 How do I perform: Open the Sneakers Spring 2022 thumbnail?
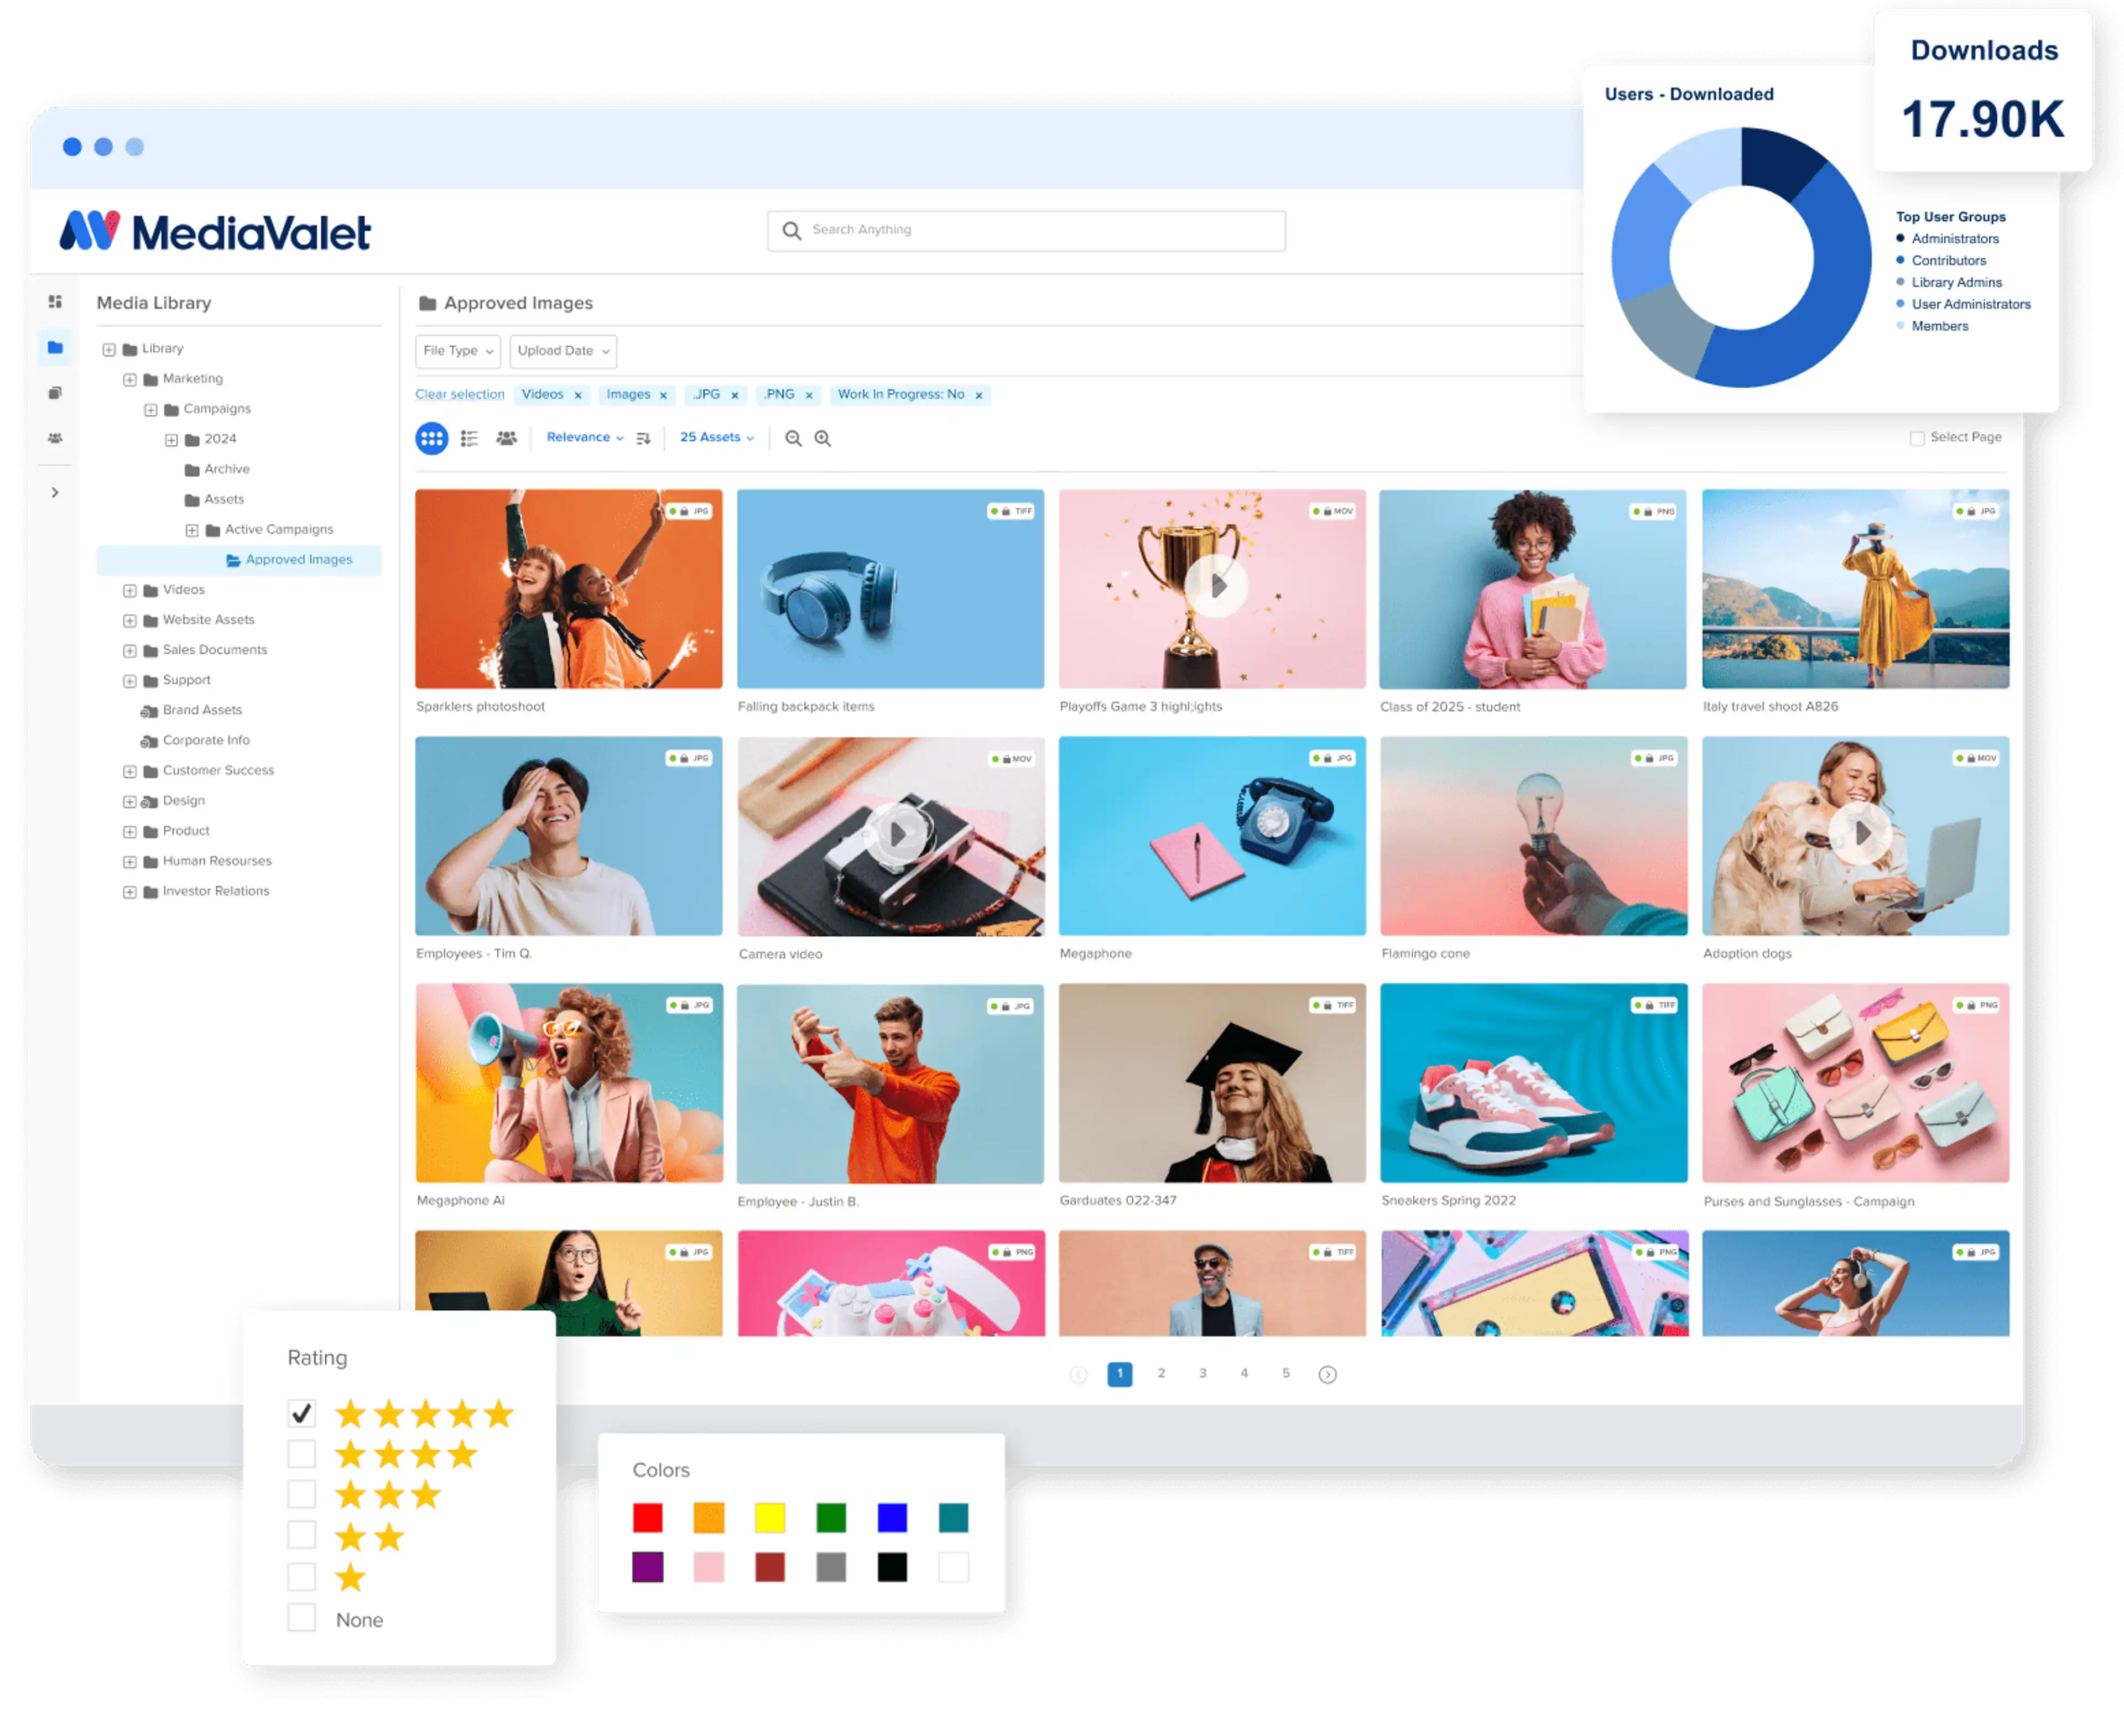pyautogui.click(x=1533, y=1083)
